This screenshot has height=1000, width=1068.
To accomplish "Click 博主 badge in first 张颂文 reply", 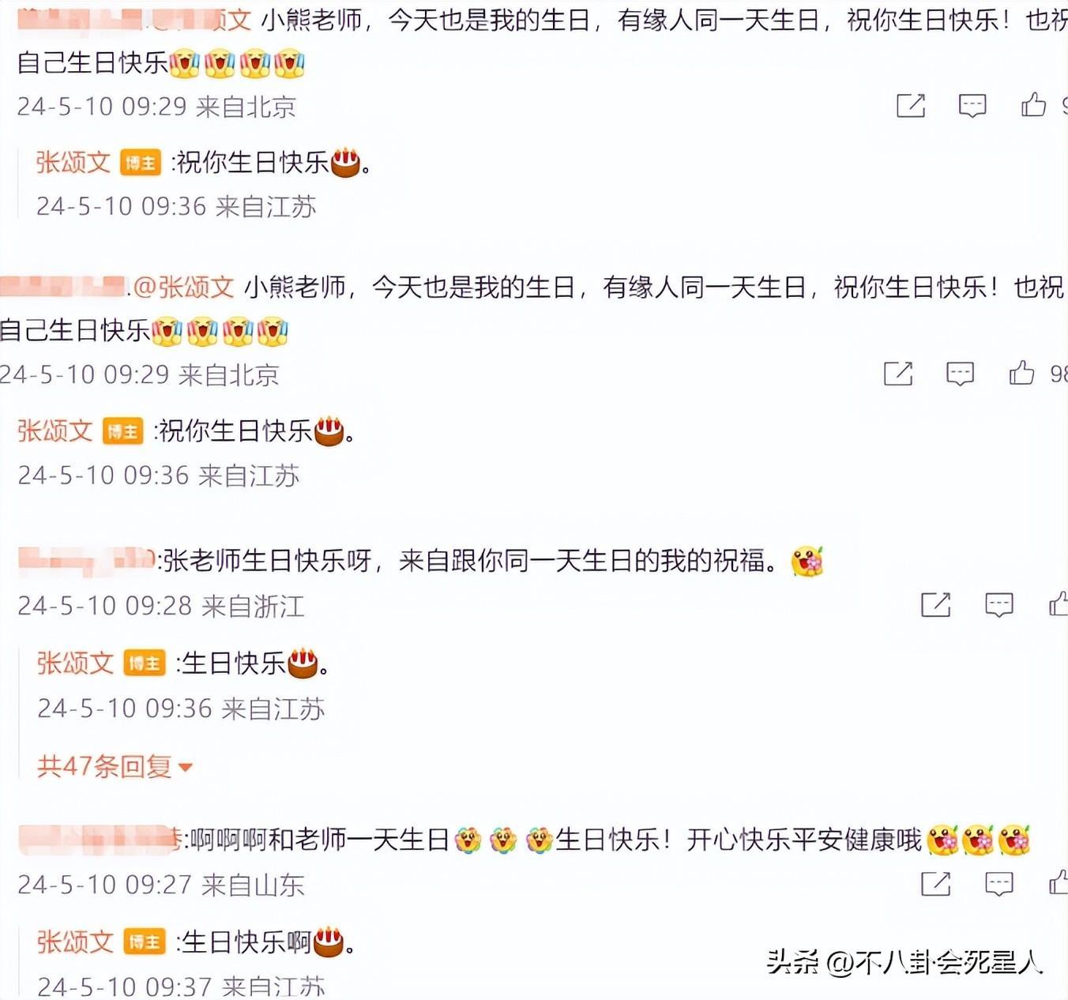I will pos(141,163).
